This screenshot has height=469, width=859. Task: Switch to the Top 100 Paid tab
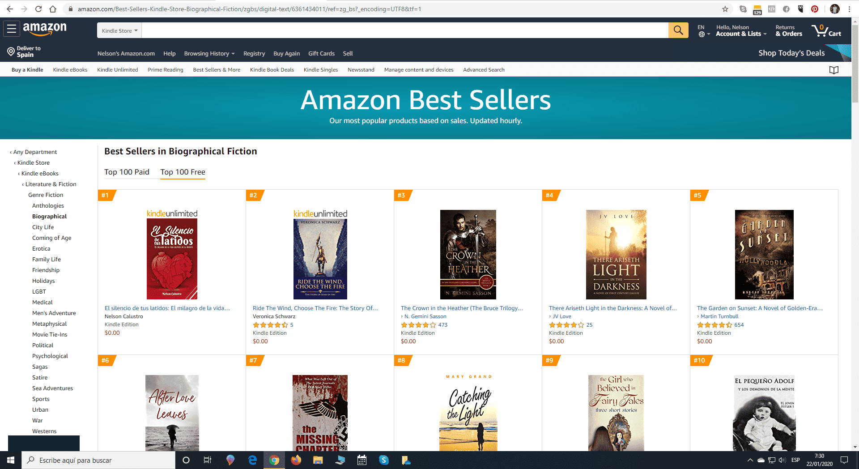(127, 172)
